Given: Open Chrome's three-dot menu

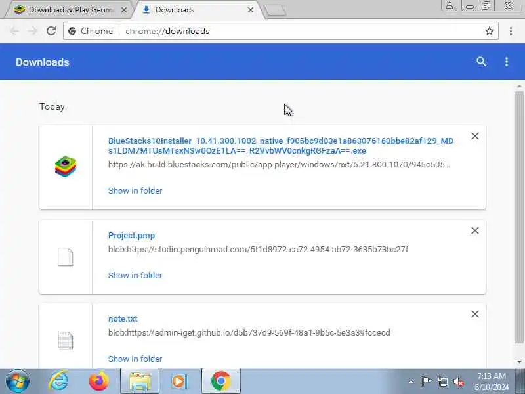Looking at the screenshot, I should [x=511, y=31].
